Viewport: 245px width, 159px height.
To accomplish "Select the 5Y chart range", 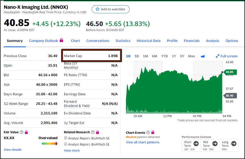I will click(182, 56).
